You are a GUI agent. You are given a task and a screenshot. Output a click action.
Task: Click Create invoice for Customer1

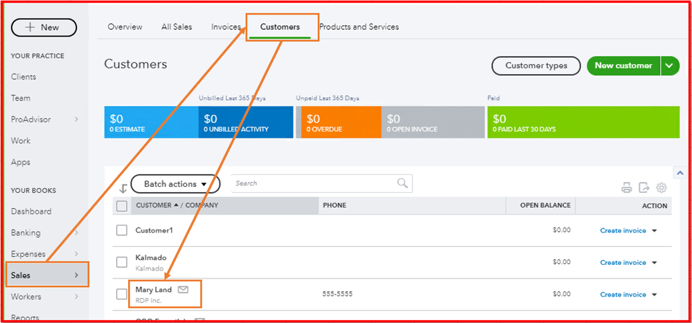point(623,230)
